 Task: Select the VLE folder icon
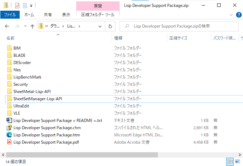pos(9,113)
